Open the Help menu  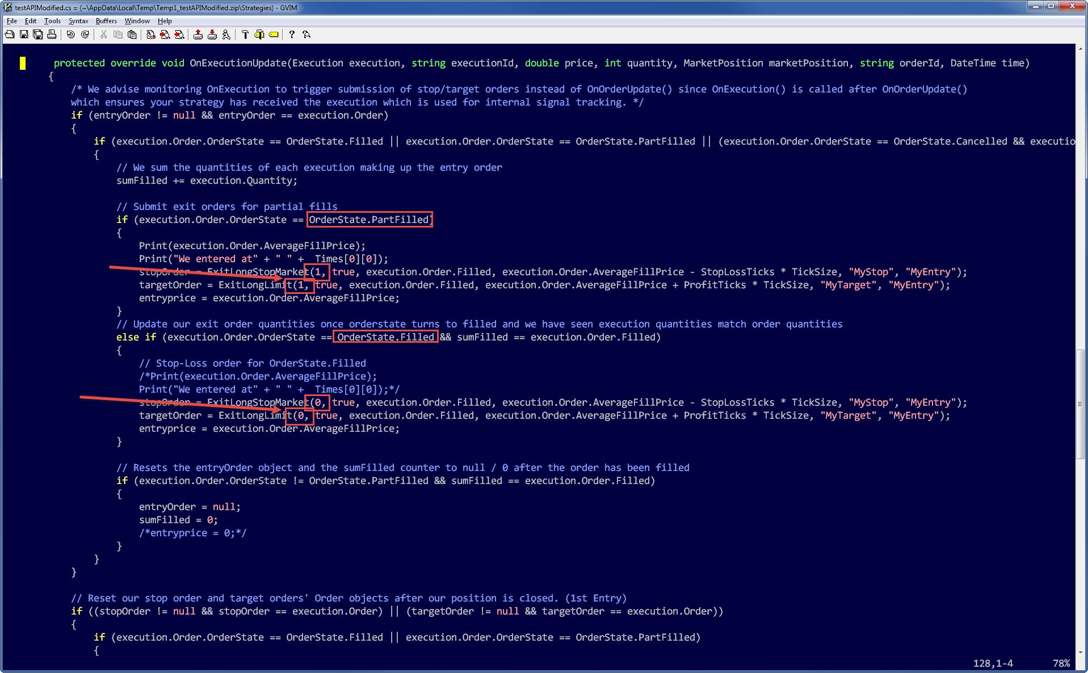coord(165,21)
